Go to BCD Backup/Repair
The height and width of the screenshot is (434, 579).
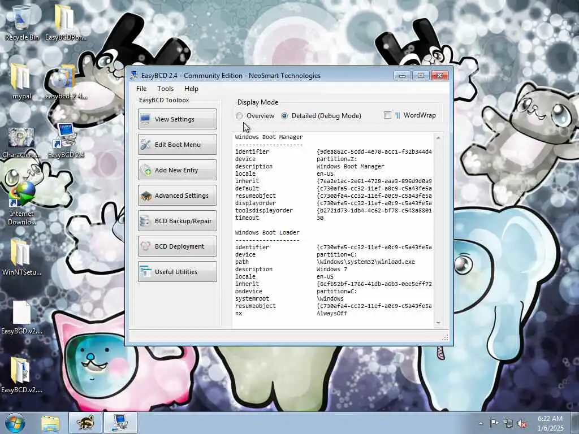177,221
